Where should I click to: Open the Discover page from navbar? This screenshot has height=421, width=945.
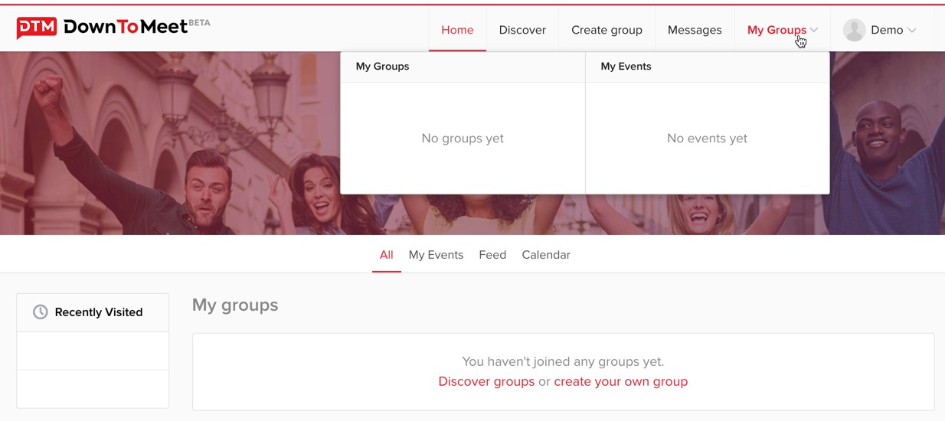522,30
